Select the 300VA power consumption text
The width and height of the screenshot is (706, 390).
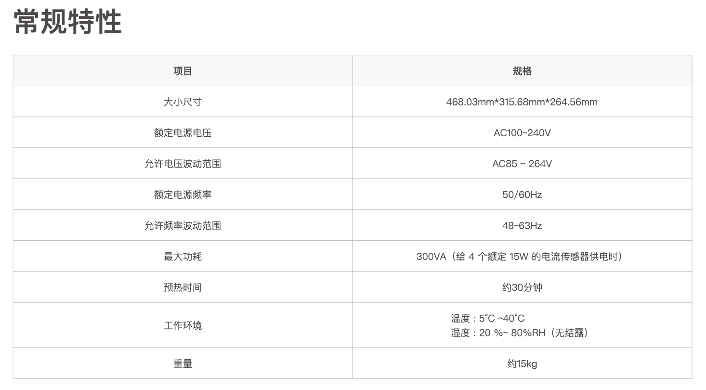(x=522, y=256)
